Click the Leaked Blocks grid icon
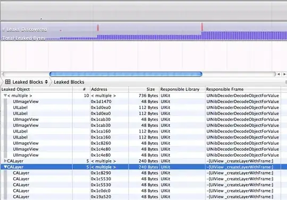This screenshot has height=200, width=287. pos(7,82)
